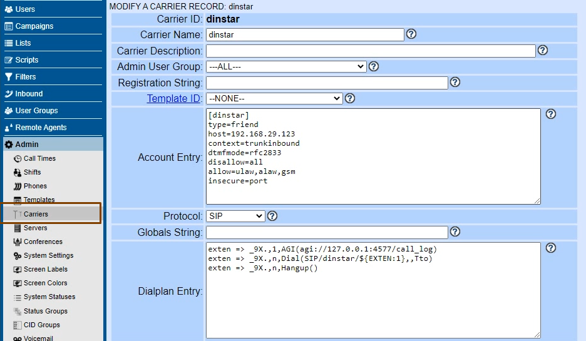Click the Servers icon
The image size is (586, 341).
coord(17,228)
